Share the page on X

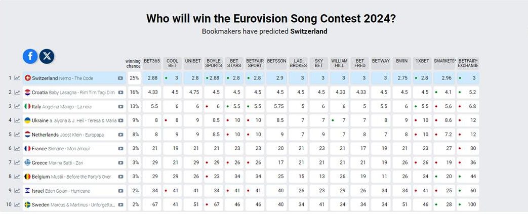tap(47, 56)
